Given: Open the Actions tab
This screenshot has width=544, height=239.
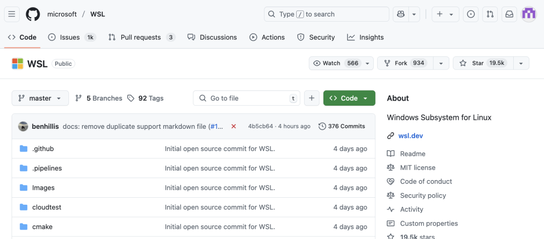Looking at the screenshot, I should (267, 37).
